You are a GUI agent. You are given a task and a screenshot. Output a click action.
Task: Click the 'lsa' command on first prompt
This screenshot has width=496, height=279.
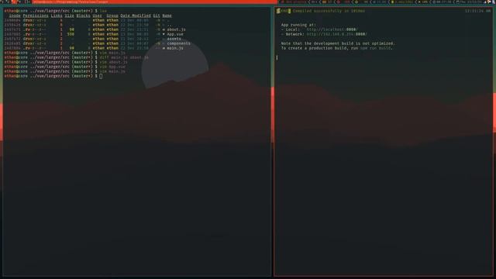103,11
